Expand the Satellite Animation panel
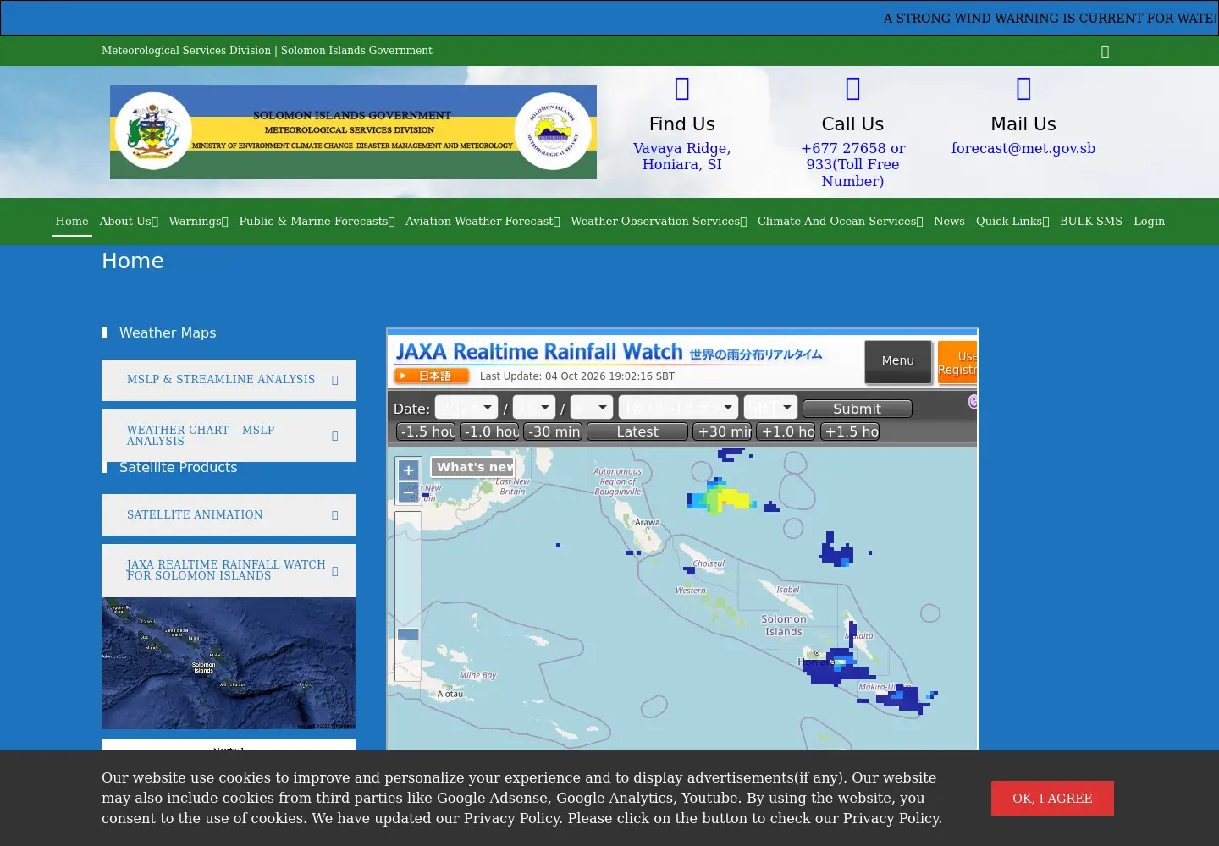Screen dimensions: 1219x846 click(x=229, y=514)
